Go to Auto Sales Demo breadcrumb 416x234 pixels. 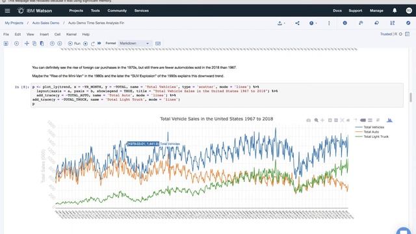coord(45,23)
